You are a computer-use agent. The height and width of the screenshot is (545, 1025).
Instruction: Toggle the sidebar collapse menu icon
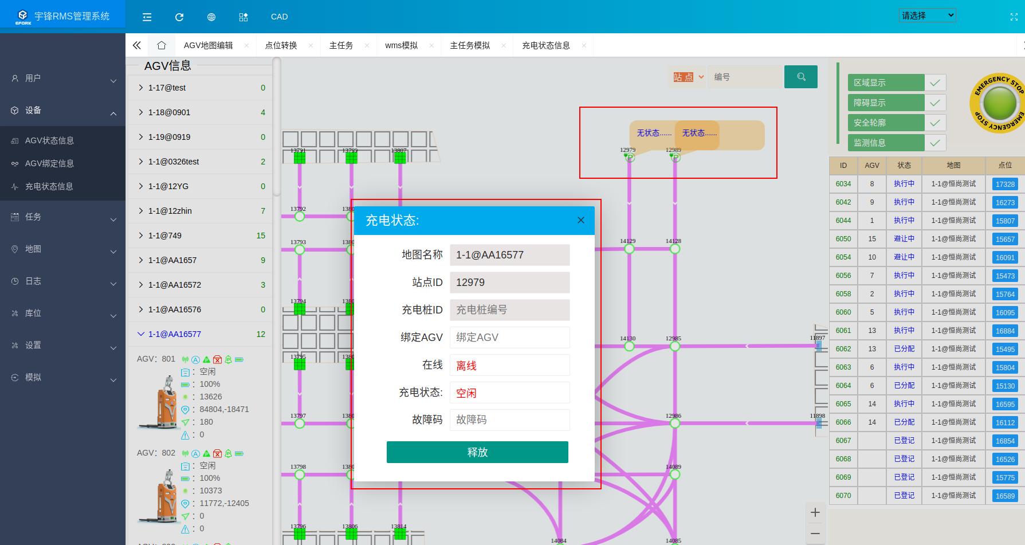pos(147,17)
